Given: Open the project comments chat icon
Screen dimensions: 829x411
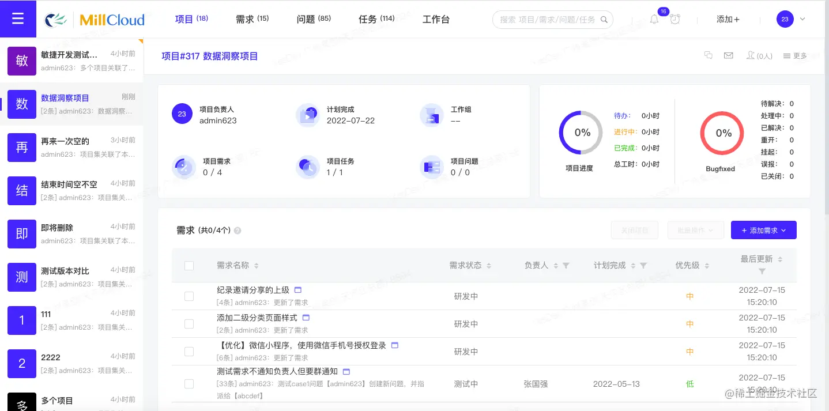Looking at the screenshot, I should click(708, 55).
